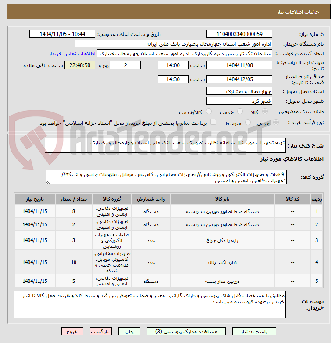Click the تاریخ نیاز column header
331x343 pixels.
[x=35, y=199]
